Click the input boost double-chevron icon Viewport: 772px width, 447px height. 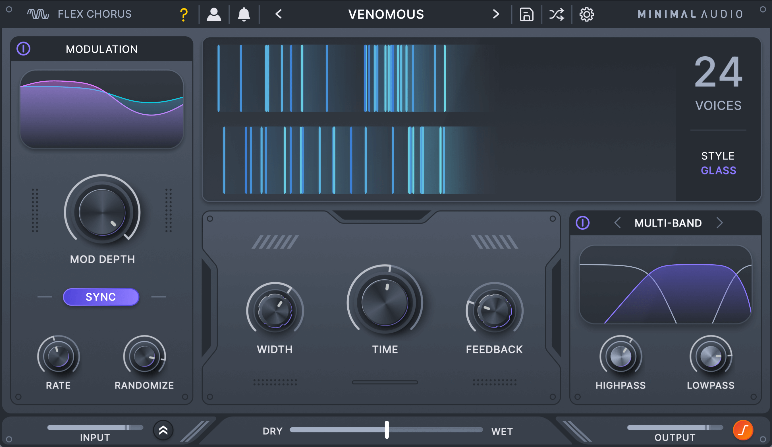click(163, 430)
